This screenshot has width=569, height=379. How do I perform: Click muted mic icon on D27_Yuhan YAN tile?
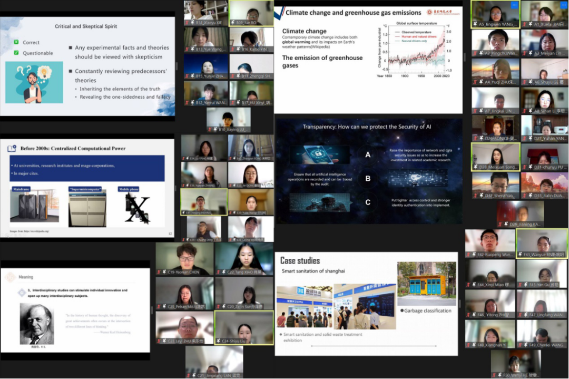click(x=524, y=139)
